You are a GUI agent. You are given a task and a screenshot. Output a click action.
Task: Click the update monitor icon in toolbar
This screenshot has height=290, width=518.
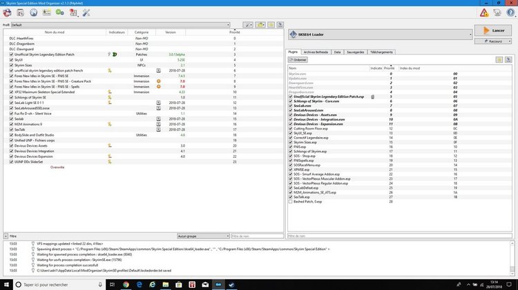(x=497, y=13)
